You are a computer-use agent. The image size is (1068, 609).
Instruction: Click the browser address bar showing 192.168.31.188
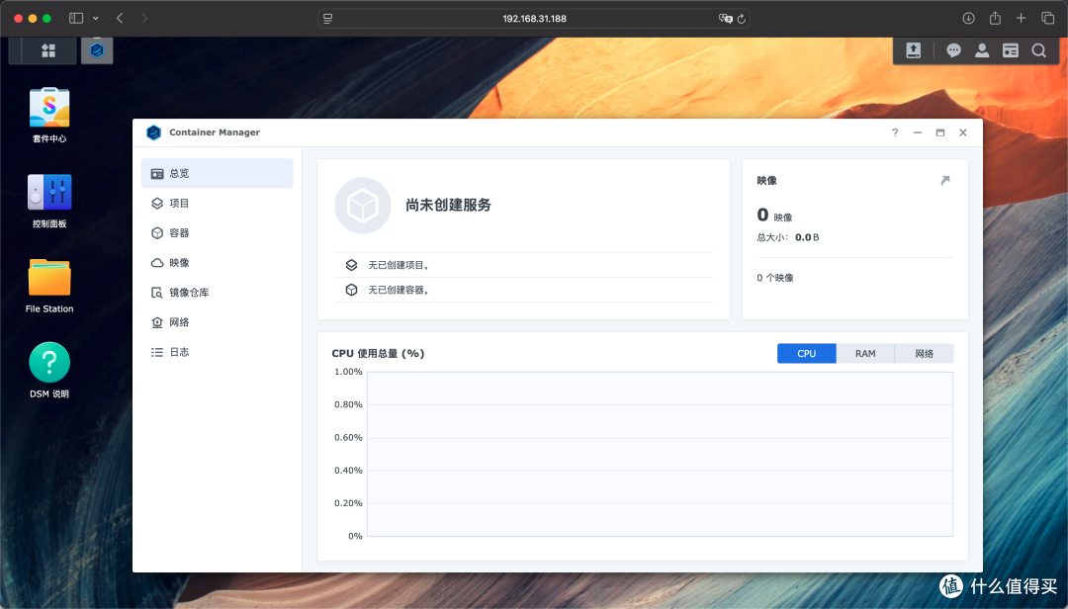click(534, 18)
